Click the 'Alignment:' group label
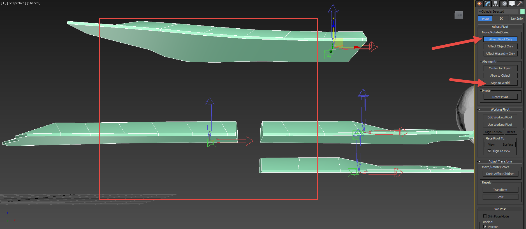 [x=489, y=61]
